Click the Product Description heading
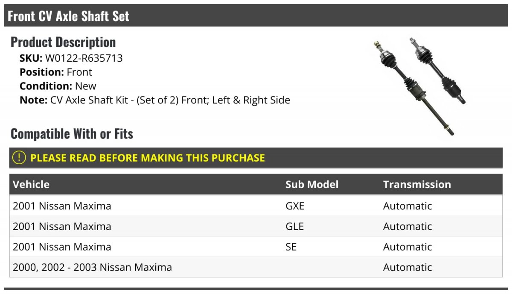Screen dimensions: 512x294 (63, 42)
